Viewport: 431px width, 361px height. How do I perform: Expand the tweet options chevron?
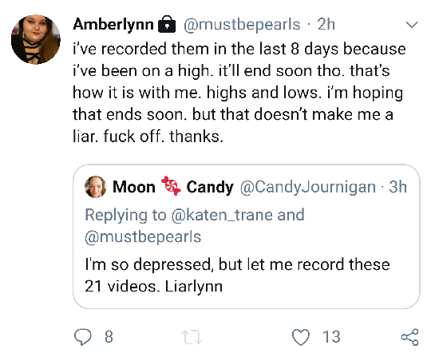[412, 25]
